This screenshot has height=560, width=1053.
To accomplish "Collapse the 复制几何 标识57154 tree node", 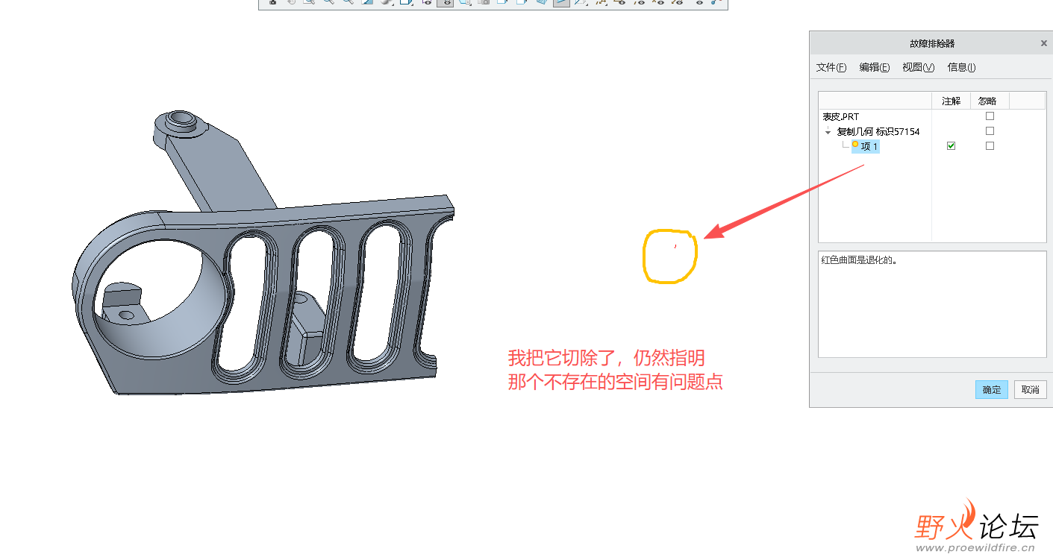I will tap(828, 131).
